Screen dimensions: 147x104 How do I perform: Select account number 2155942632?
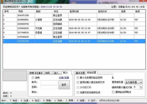23,28
